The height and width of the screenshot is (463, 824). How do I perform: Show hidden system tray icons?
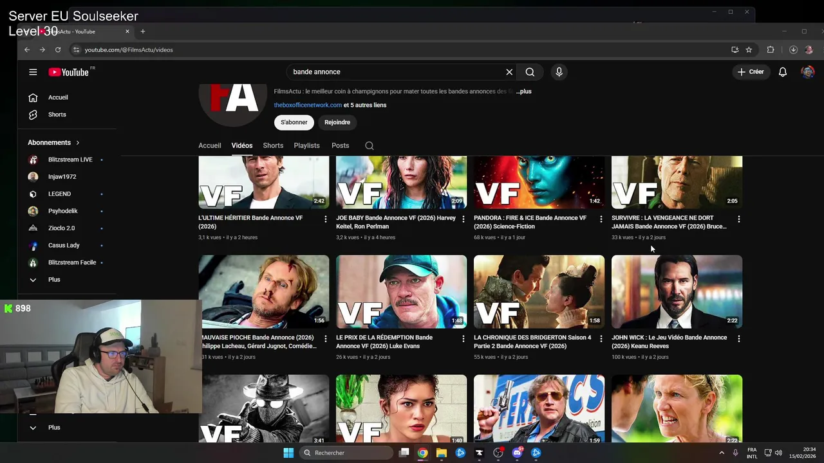tap(721, 453)
